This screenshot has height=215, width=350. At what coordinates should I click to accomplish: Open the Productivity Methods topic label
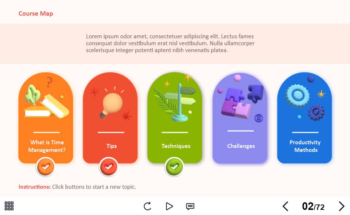click(306, 146)
